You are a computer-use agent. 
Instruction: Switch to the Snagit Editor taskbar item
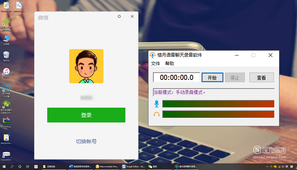pos(134,167)
